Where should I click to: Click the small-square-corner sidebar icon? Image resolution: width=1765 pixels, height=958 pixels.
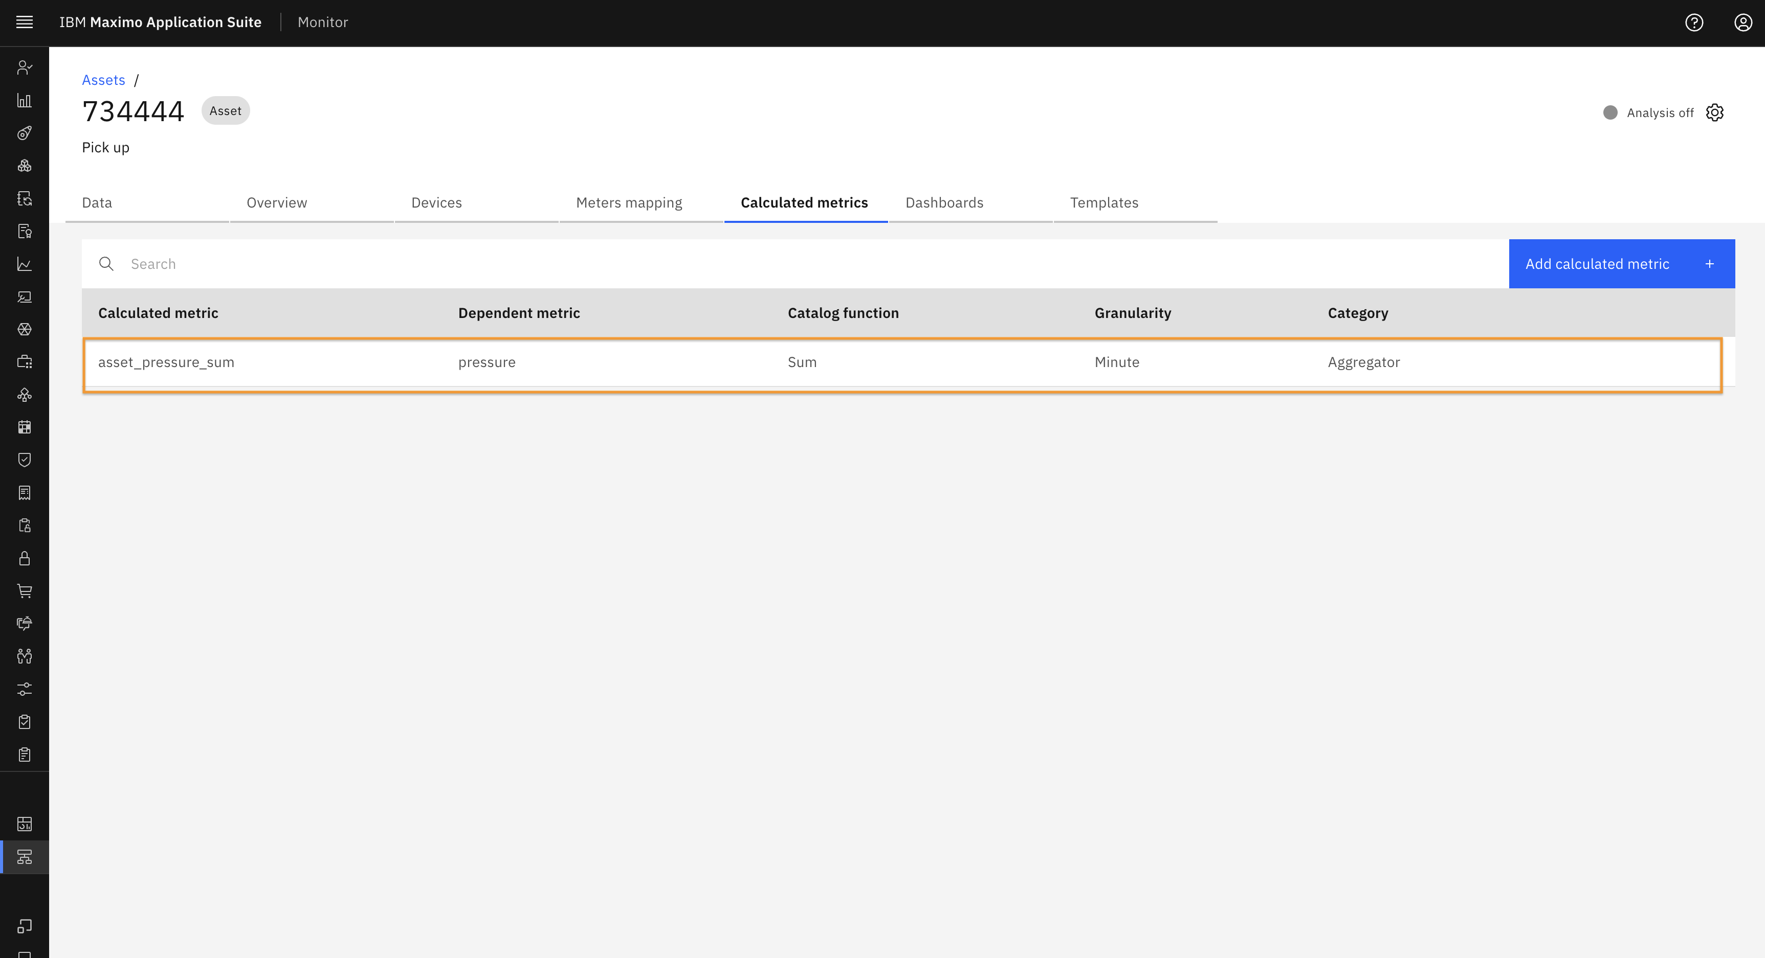25,926
